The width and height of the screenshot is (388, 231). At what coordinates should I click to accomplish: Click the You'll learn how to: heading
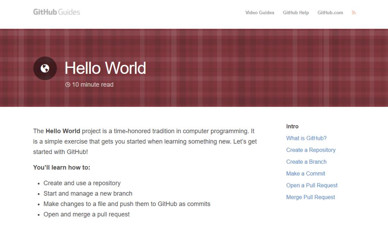(x=62, y=168)
